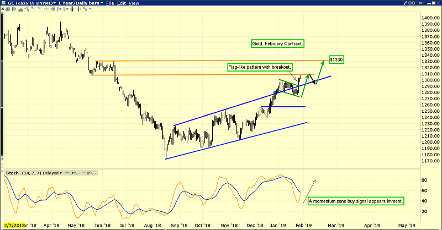Open the Edit menu
This screenshot has width=442, height=230.
pos(122,3)
